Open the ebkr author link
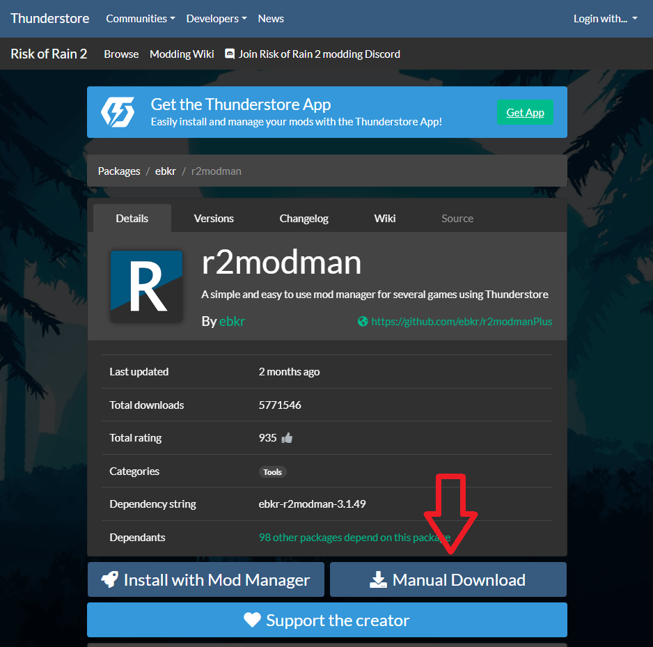Image resolution: width=653 pixels, height=647 pixels. tap(232, 321)
